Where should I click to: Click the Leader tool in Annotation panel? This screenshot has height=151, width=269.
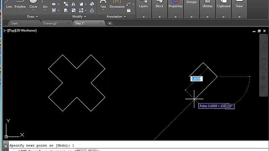point(129,4)
